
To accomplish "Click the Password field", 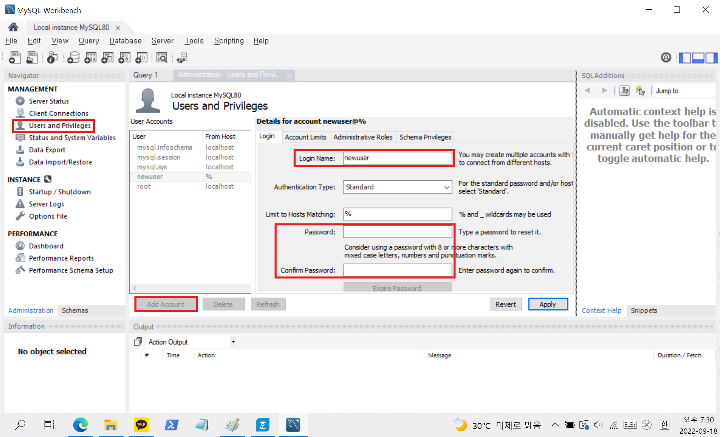I will pyautogui.click(x=397, y=232).
